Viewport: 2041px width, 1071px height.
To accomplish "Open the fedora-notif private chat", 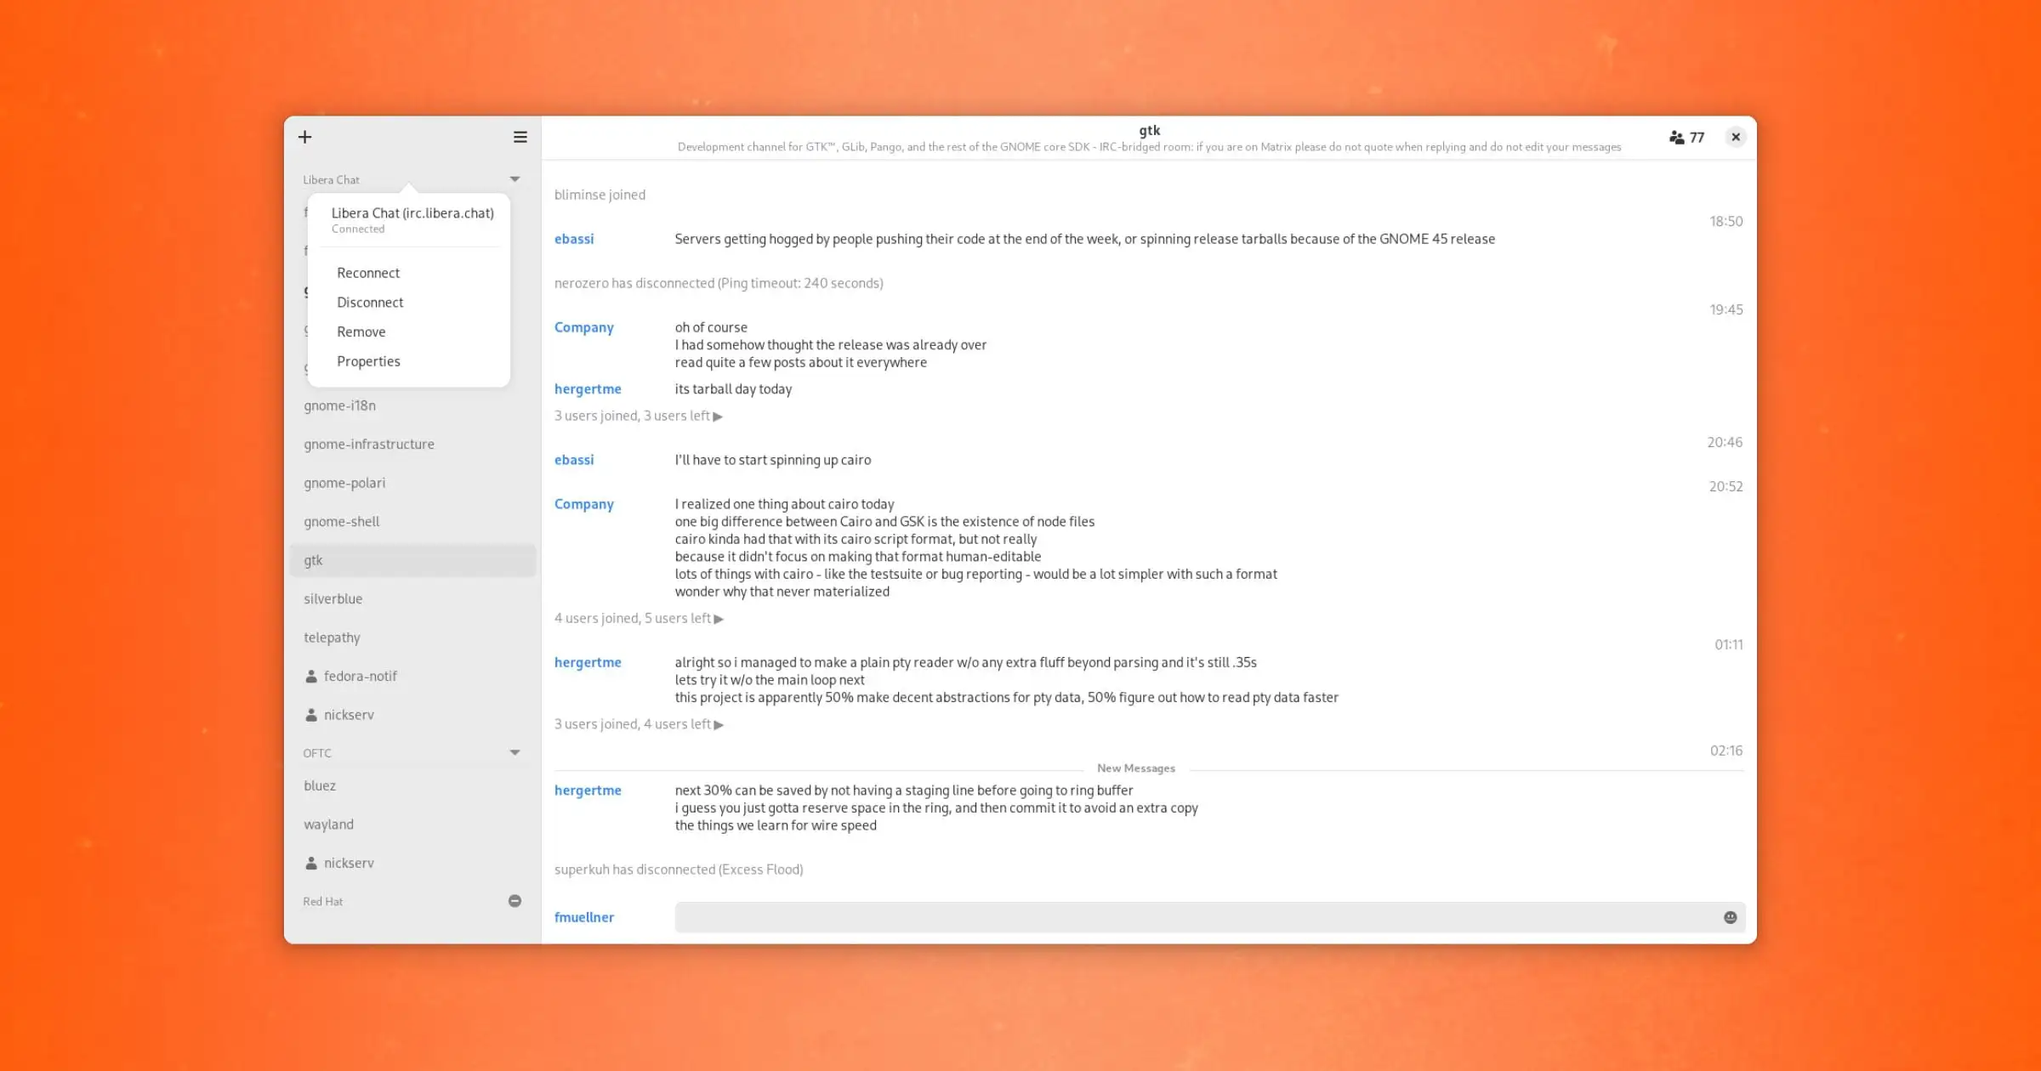I will click(412, 676).
